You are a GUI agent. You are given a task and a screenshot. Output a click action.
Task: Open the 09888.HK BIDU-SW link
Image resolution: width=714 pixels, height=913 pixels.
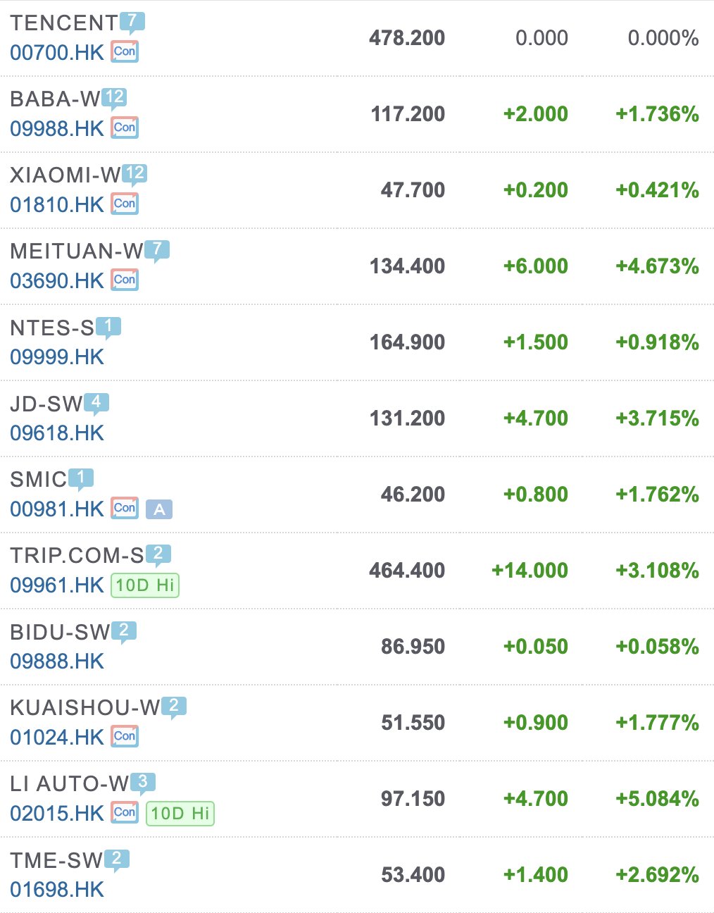click(57, 662)
